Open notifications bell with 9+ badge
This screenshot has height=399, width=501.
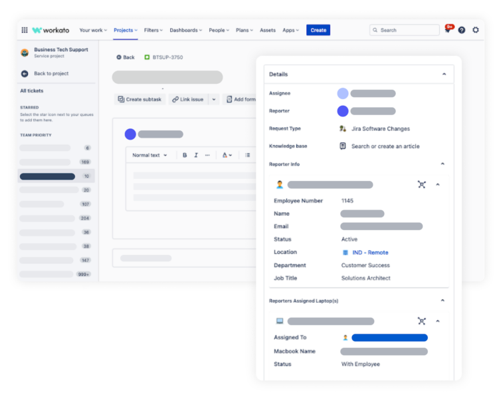tap(449, 30)
